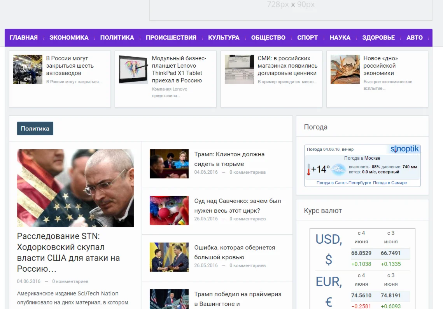The width and height of the screenshot is (443, 309).
Task: Open Трамп победил на праймериз article
Action: tap(238, 299)
